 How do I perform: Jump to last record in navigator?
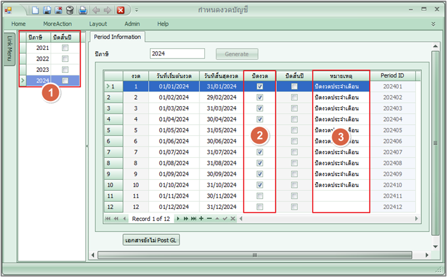point(193,218)
